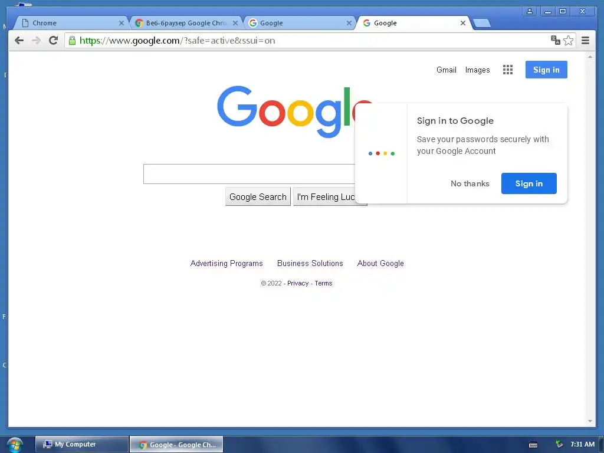The image size is (604, 453).
Task: Select Google Chrome taskbar button
Action: click(x=176, y=445)
